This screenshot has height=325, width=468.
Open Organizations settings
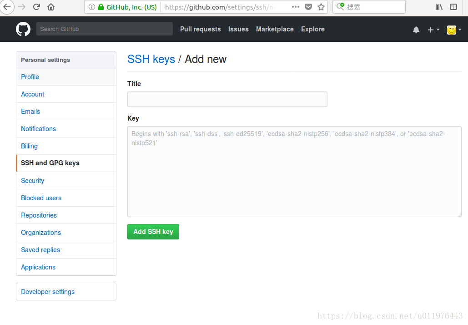(x=66, y=233)
